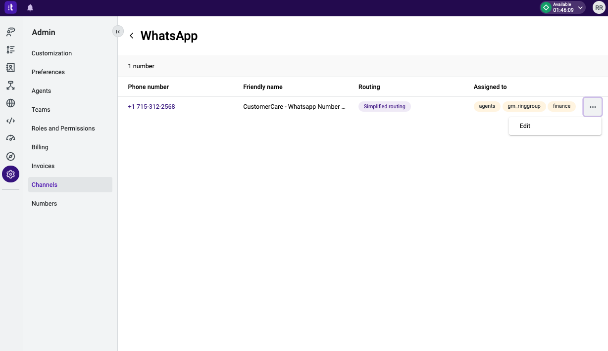This screenshot has height=351, width=608.
Task: Open the globe icon in sidebar
Action: point(10,103)
